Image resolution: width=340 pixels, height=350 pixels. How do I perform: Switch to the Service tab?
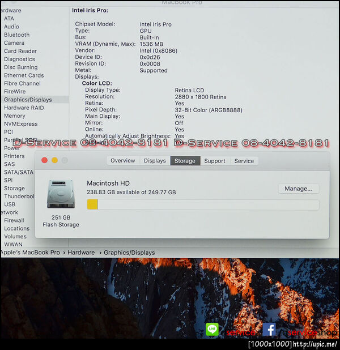(x=244, y=161)
